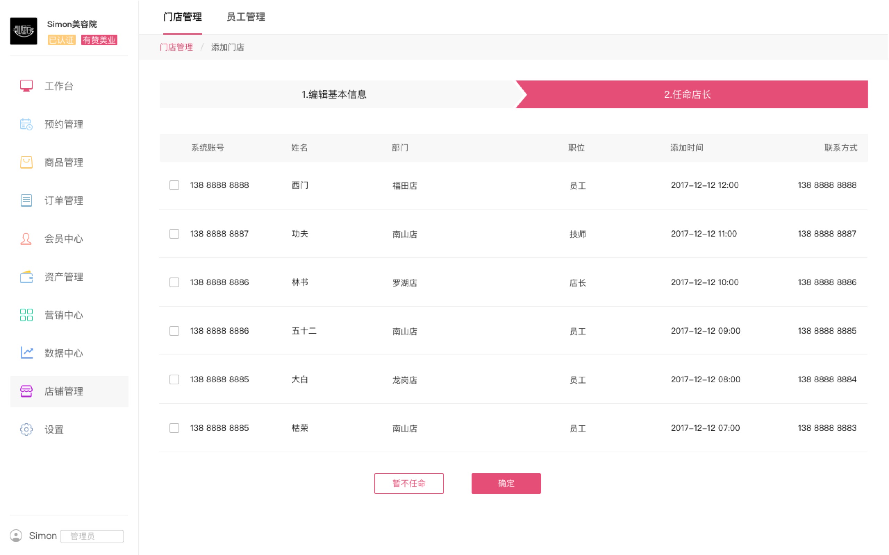889x555 pixels.
Task: Check the box for employee 西门
Action: click(174, 185)
